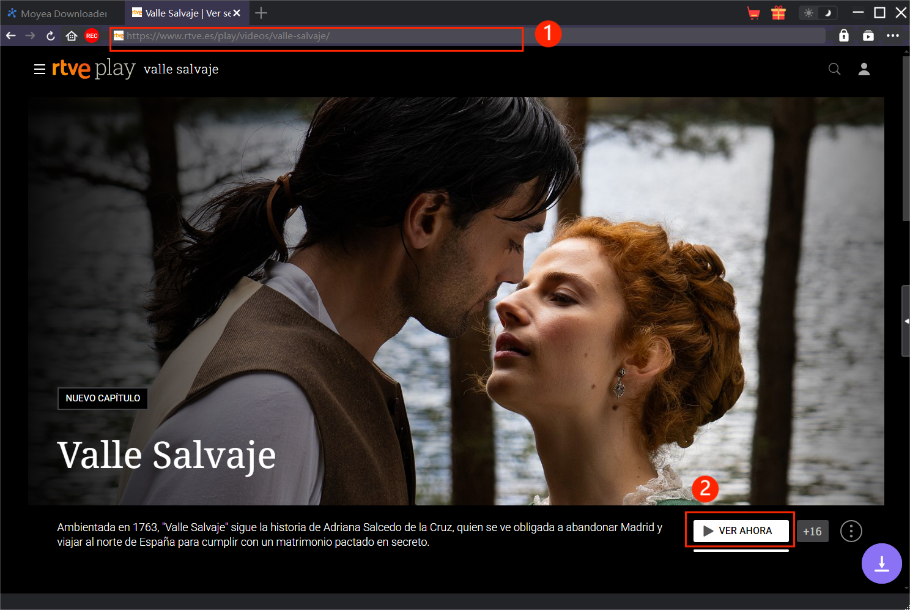Click the +16 age rating badge
Viewport: 910px width, 610px height.
pyautogui.click(x=812, y=531)
